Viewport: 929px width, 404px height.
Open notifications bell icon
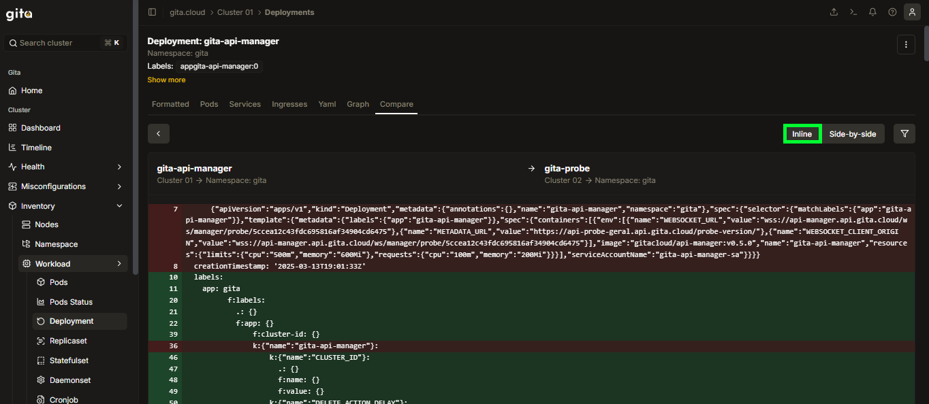coord(872,12)
